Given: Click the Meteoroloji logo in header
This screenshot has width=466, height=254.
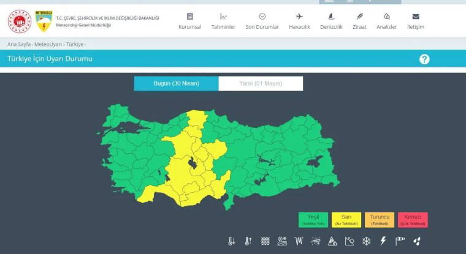Looking at the screenshot, I should (x=44, y=21).
